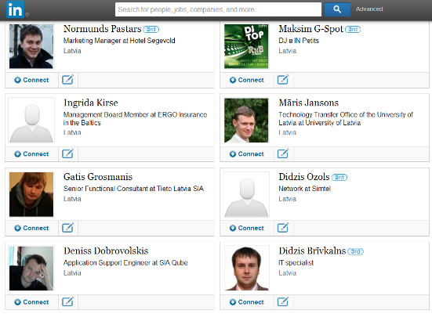Open the Advanced search link
The image size is (432, 314).
[369, 9]
